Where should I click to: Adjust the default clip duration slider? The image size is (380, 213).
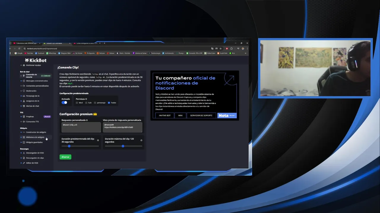click(80, 146)
